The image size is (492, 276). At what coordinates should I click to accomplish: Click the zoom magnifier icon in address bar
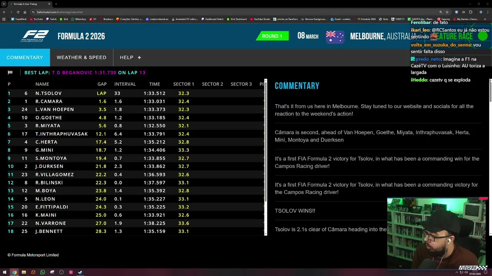(x=440, y=12)
